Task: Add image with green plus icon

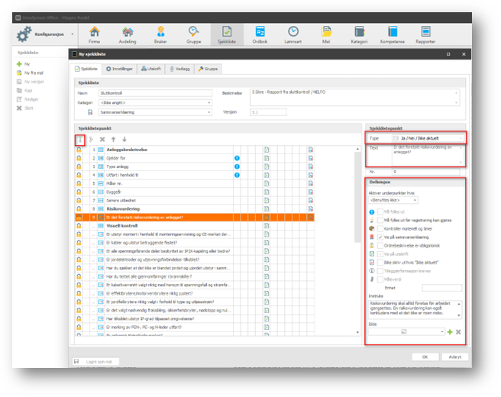Action: point(450,332)
